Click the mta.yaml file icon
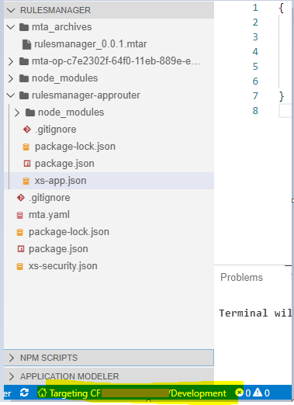294x405 pixels. 20,215
